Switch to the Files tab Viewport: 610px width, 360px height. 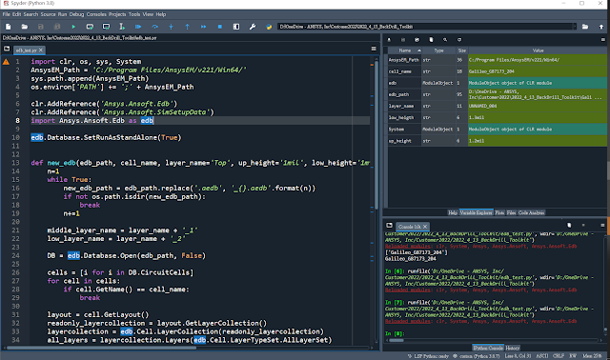click(511, 212)
